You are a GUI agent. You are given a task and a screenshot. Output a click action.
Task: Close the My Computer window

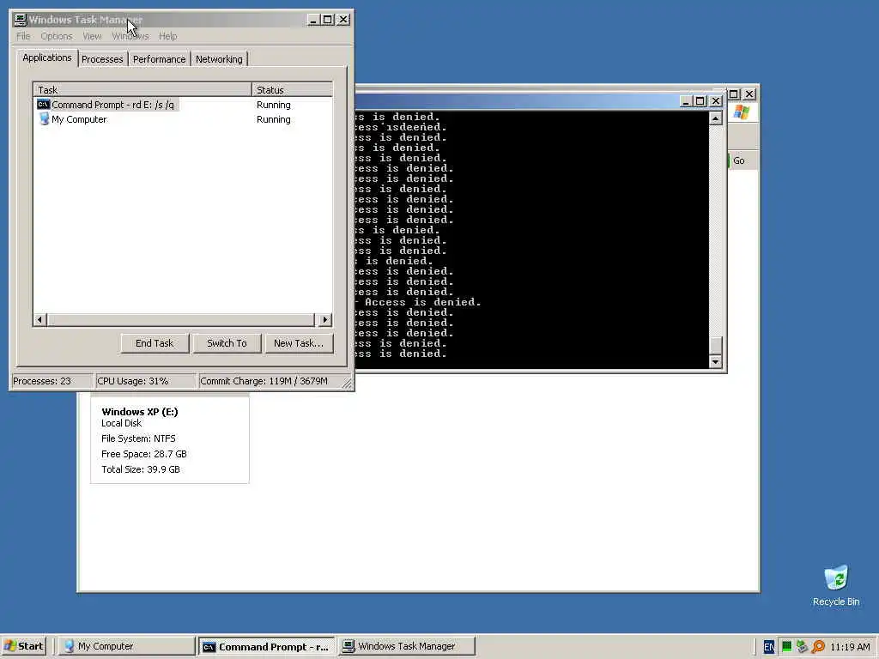click(749, 94)
